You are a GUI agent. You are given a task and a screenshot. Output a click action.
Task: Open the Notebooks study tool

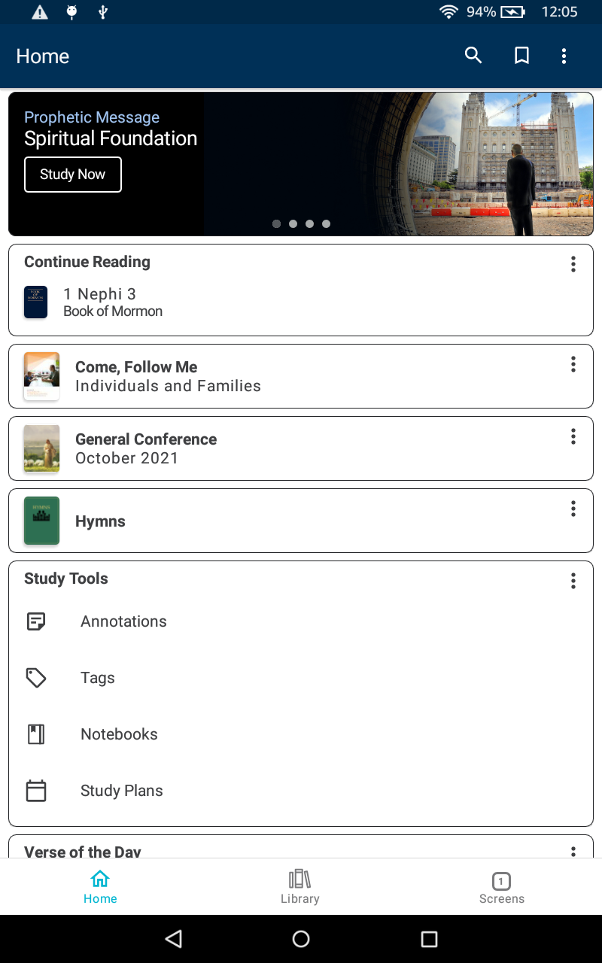pyautogui.click(x=119, y=734)
